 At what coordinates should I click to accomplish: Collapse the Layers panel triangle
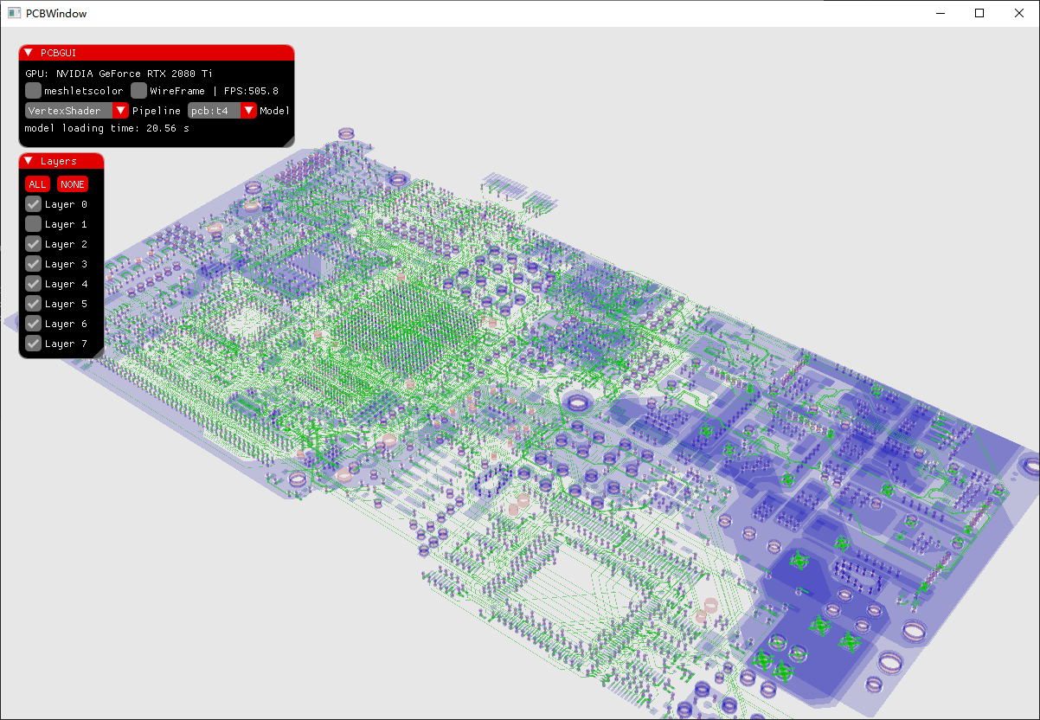point(29,161)
